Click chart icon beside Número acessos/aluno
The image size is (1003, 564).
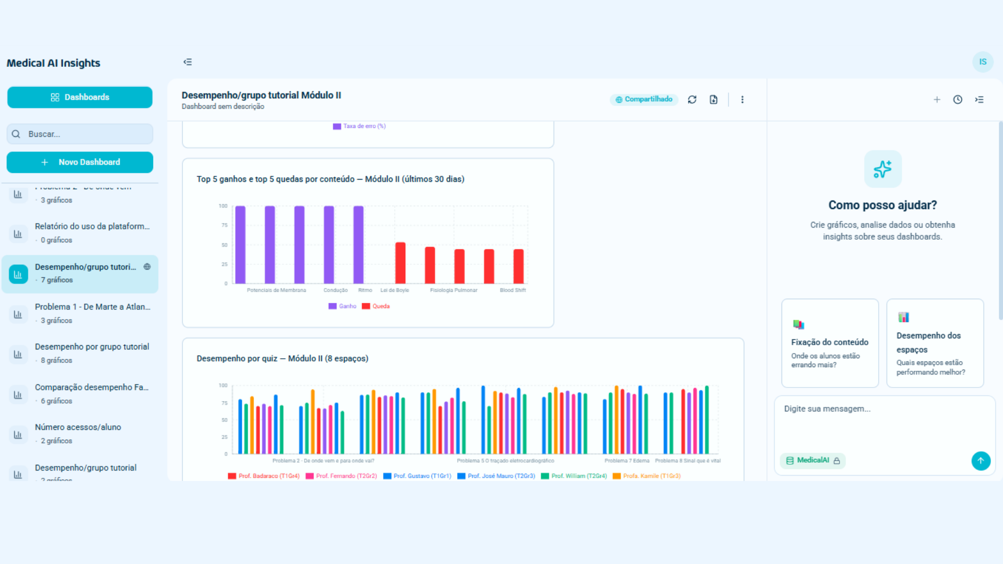coord(18,435)
